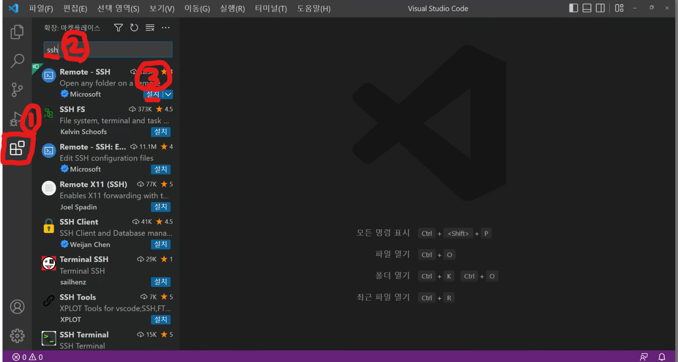Select the Terminal SSH extension icon
678x362 pixels.
[49, 264]
